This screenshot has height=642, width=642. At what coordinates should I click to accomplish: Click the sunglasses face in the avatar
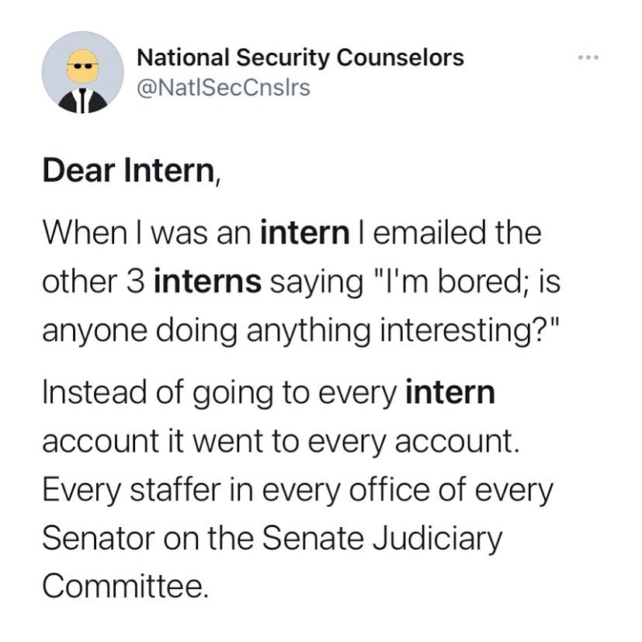pos(83,66)
